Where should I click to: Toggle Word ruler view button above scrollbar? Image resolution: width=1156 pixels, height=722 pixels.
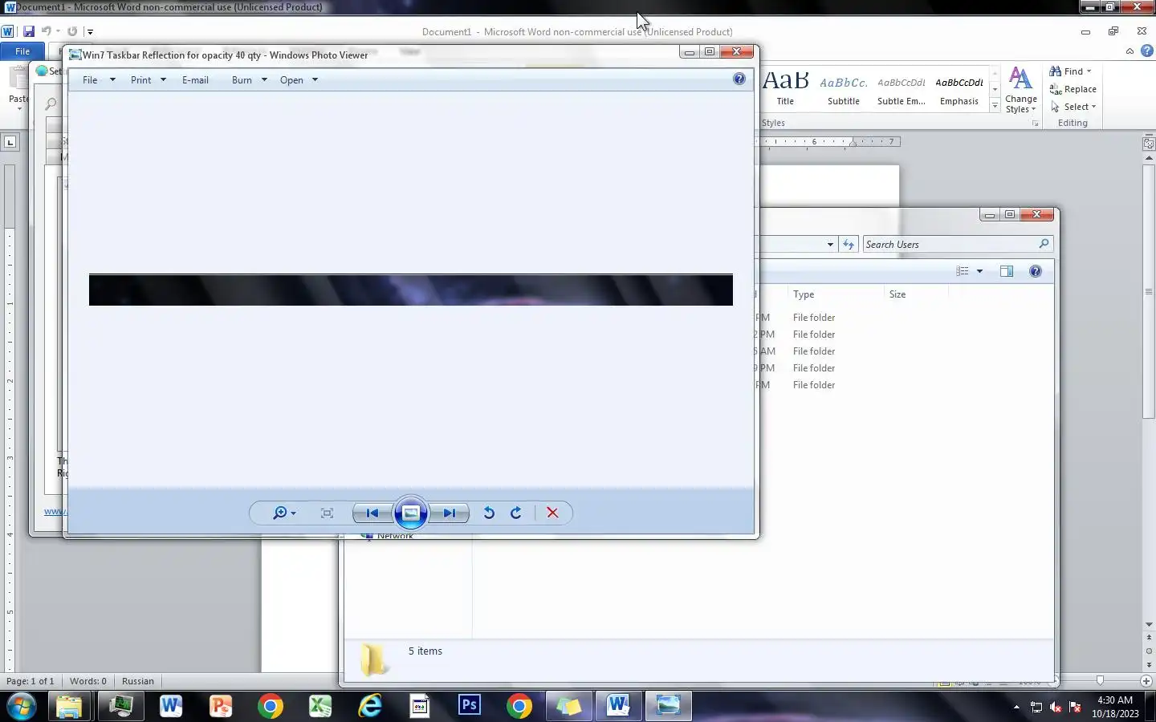pos(1149,144)
